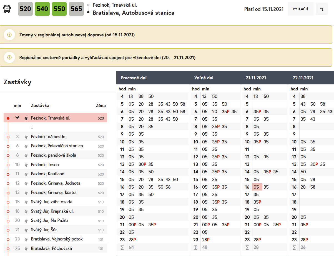This screenshot has height=256, width=334.
Task: Expand the weekend timetables notice for 20.-21.11.2021
Action: pos(107,57)
